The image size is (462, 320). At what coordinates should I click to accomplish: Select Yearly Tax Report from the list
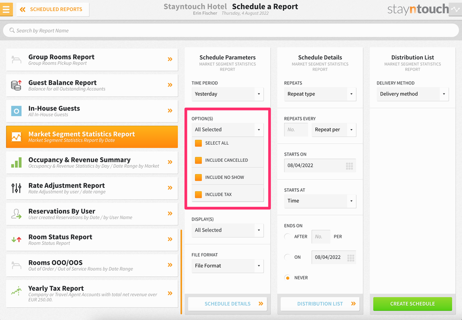point(92,293)
